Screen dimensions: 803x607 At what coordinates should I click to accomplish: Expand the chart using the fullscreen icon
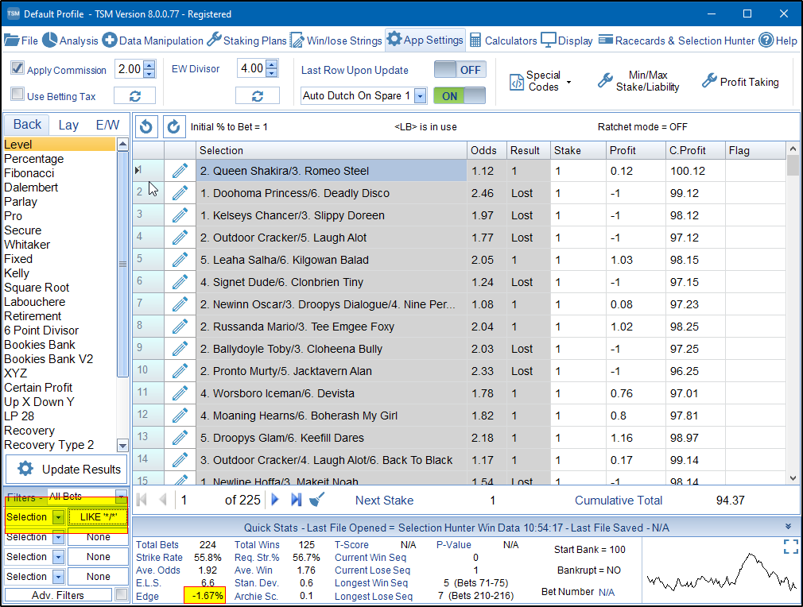coord(790,547)
